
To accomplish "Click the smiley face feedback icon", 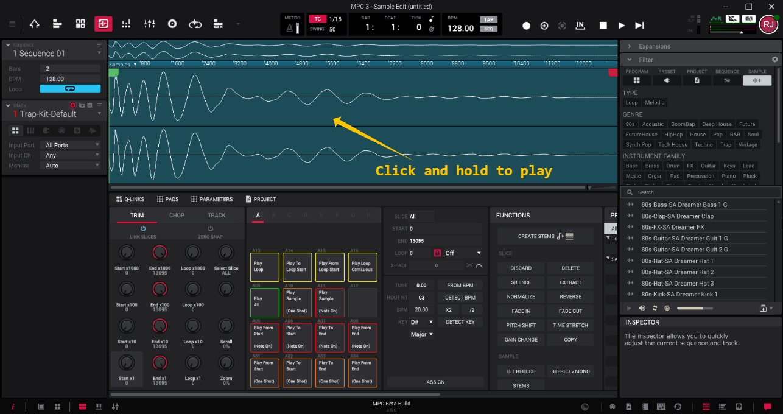I will tap(585, 407).
